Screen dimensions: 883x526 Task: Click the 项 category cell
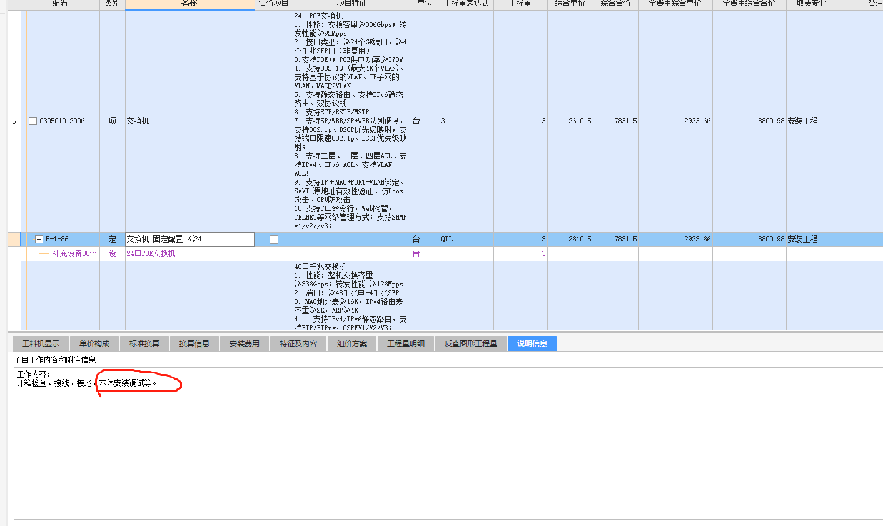[112, 121]
